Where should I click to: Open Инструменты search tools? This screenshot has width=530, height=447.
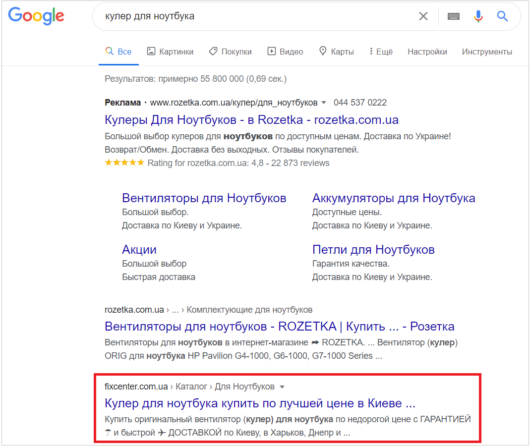[487, 52]
